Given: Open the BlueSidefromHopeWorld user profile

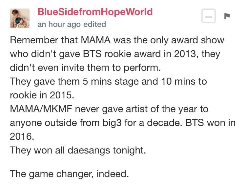Looking at the screenshot, I should (95, 12).
